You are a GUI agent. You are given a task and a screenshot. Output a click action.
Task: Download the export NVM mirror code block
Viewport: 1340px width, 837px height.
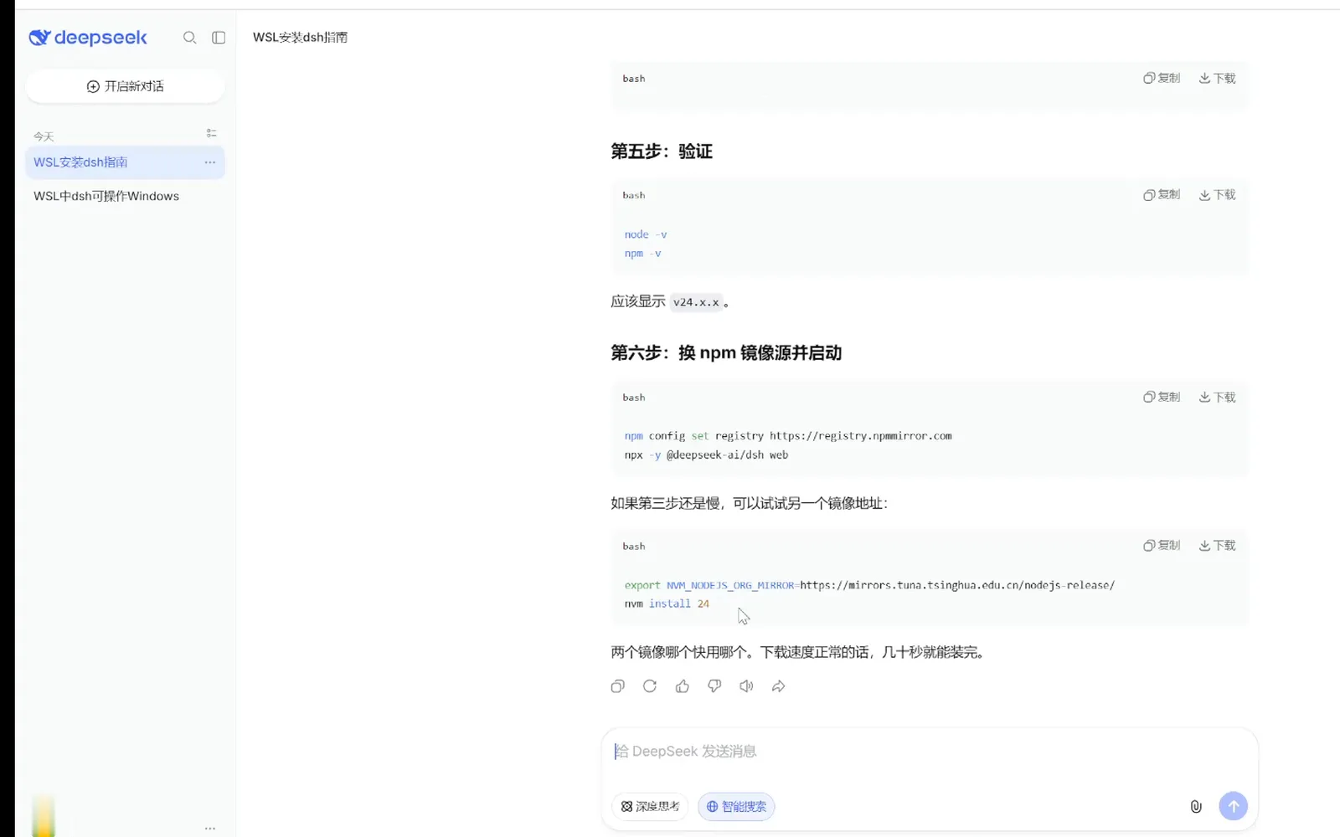click(x=1218, y=545)
